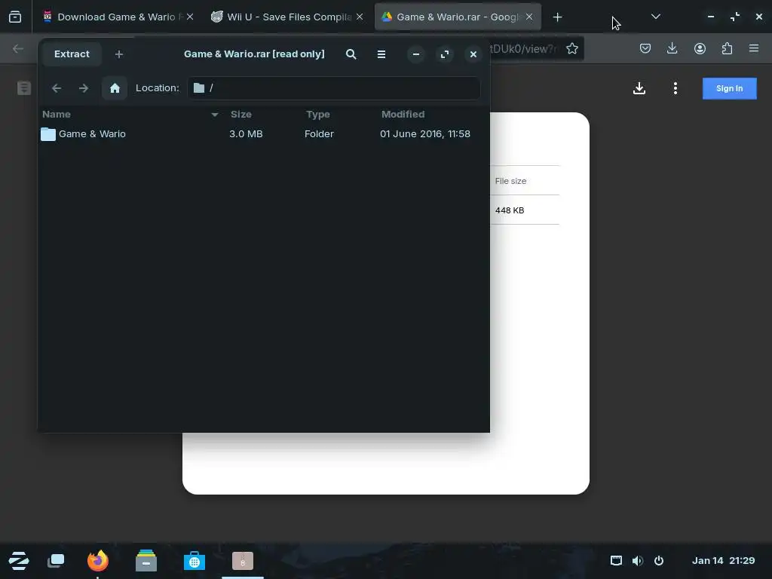The height and width of the screenshot is (579, 772).
Task: Open the Firefox account icon
Action: [700, 48]
